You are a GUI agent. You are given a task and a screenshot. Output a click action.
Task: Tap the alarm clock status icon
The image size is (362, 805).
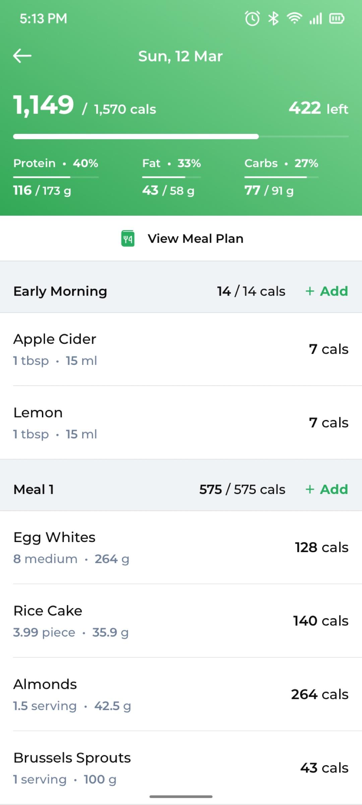[x=252, y=18]
